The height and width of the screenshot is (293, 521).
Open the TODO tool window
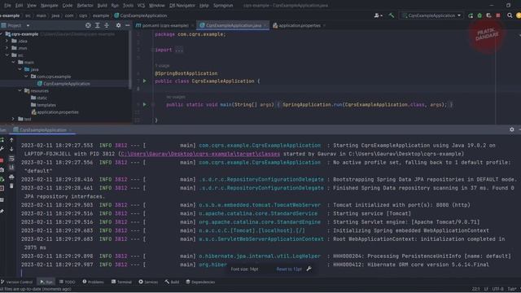[67, 282]
